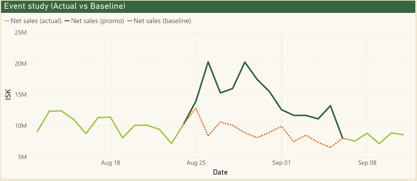Screen dimensions: 417x181
Task: Select the first promo peak above 20M
Action: point(208,62)
